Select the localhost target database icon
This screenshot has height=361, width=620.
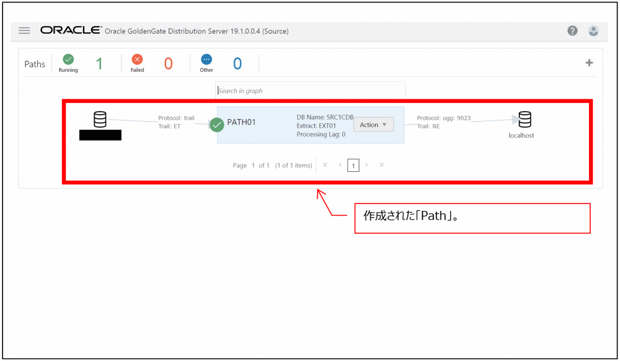coord(525,119)
